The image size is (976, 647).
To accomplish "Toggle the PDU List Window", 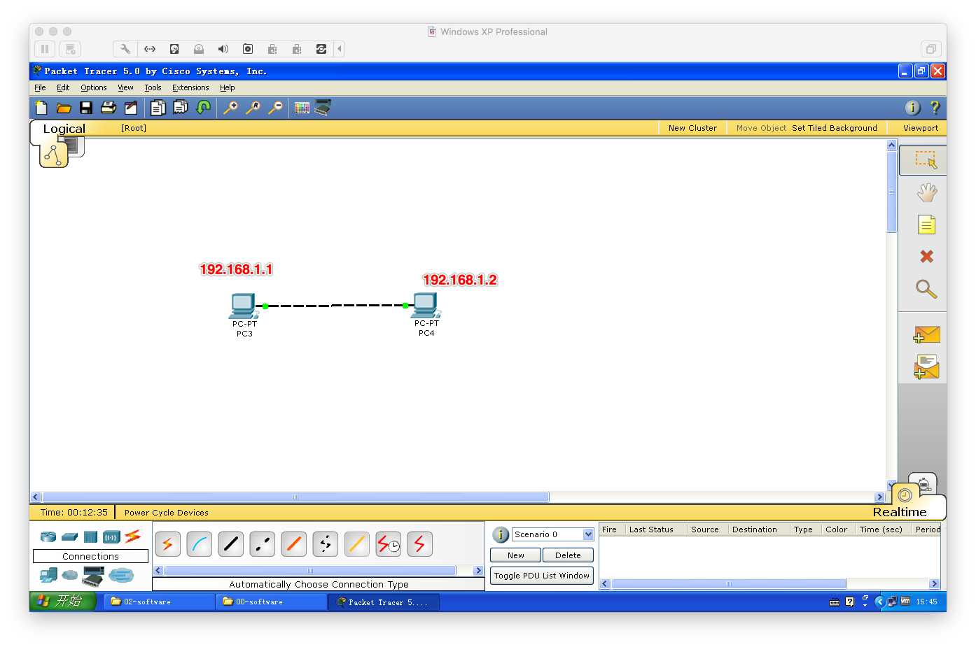I will click(x=541, y=576).
